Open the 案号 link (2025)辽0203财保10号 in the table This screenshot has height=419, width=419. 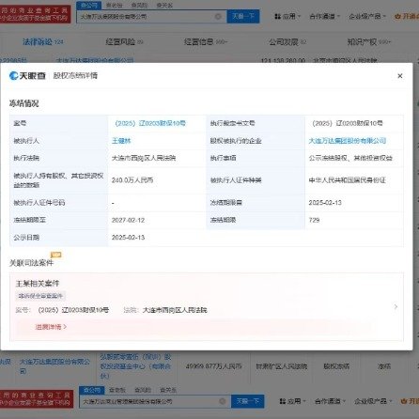[150, 123]
